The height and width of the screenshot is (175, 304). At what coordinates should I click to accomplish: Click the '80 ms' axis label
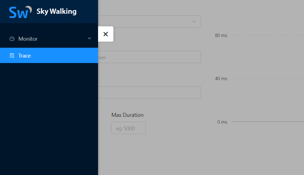(221, 35)
